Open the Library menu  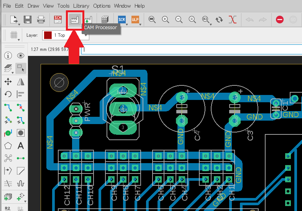point(81,6)
